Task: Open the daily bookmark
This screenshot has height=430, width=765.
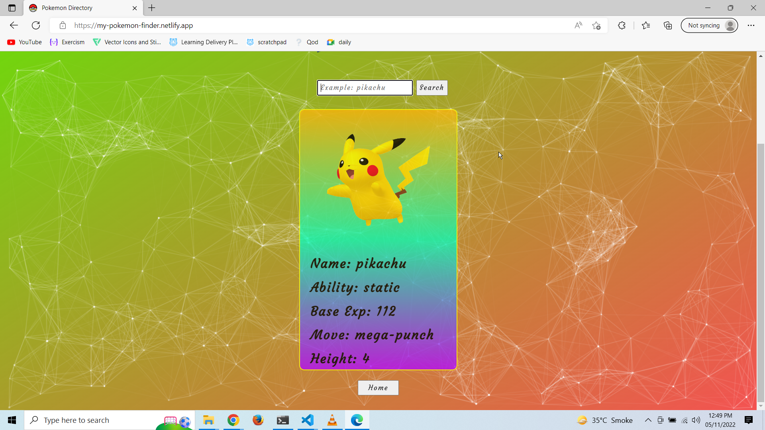Action: click(x=339, y=42)
